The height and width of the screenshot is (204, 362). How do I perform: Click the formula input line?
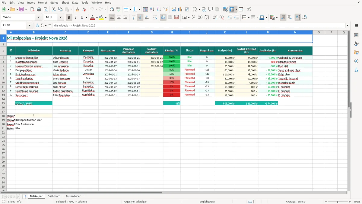pos(198,25)
